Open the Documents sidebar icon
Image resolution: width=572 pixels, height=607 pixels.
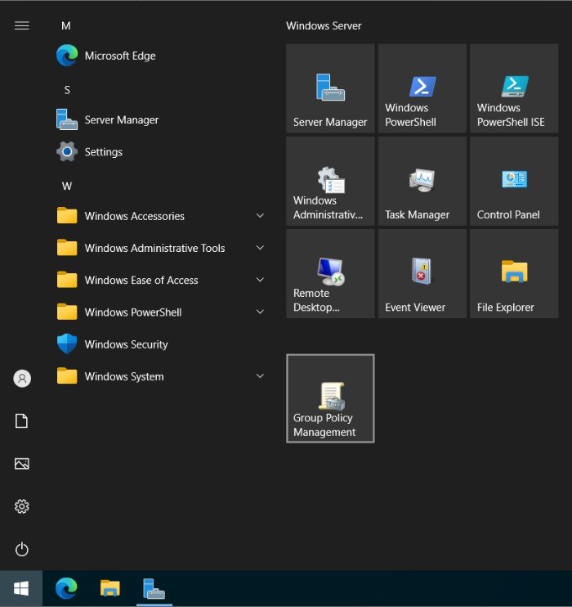[x=22, y=420]
